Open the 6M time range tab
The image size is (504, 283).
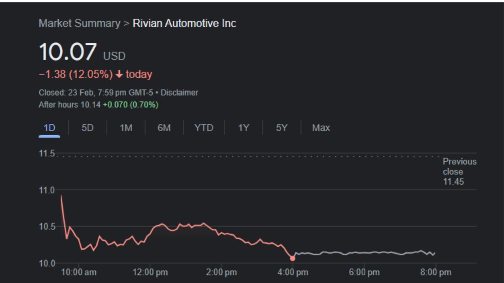click(164, 128)
